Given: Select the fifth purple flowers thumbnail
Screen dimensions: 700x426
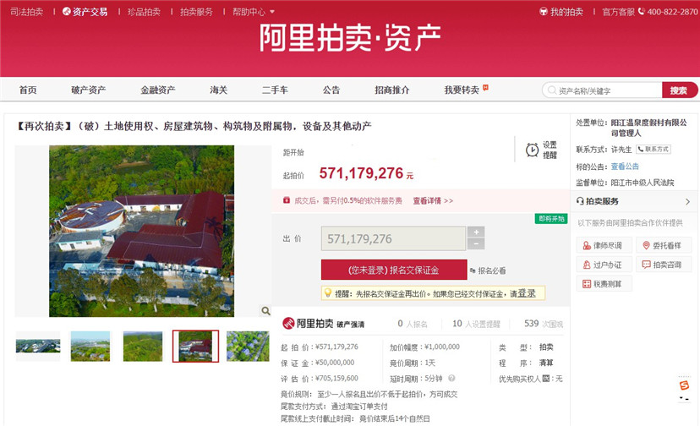Looking at the screenshot, I should pos(248,346).
